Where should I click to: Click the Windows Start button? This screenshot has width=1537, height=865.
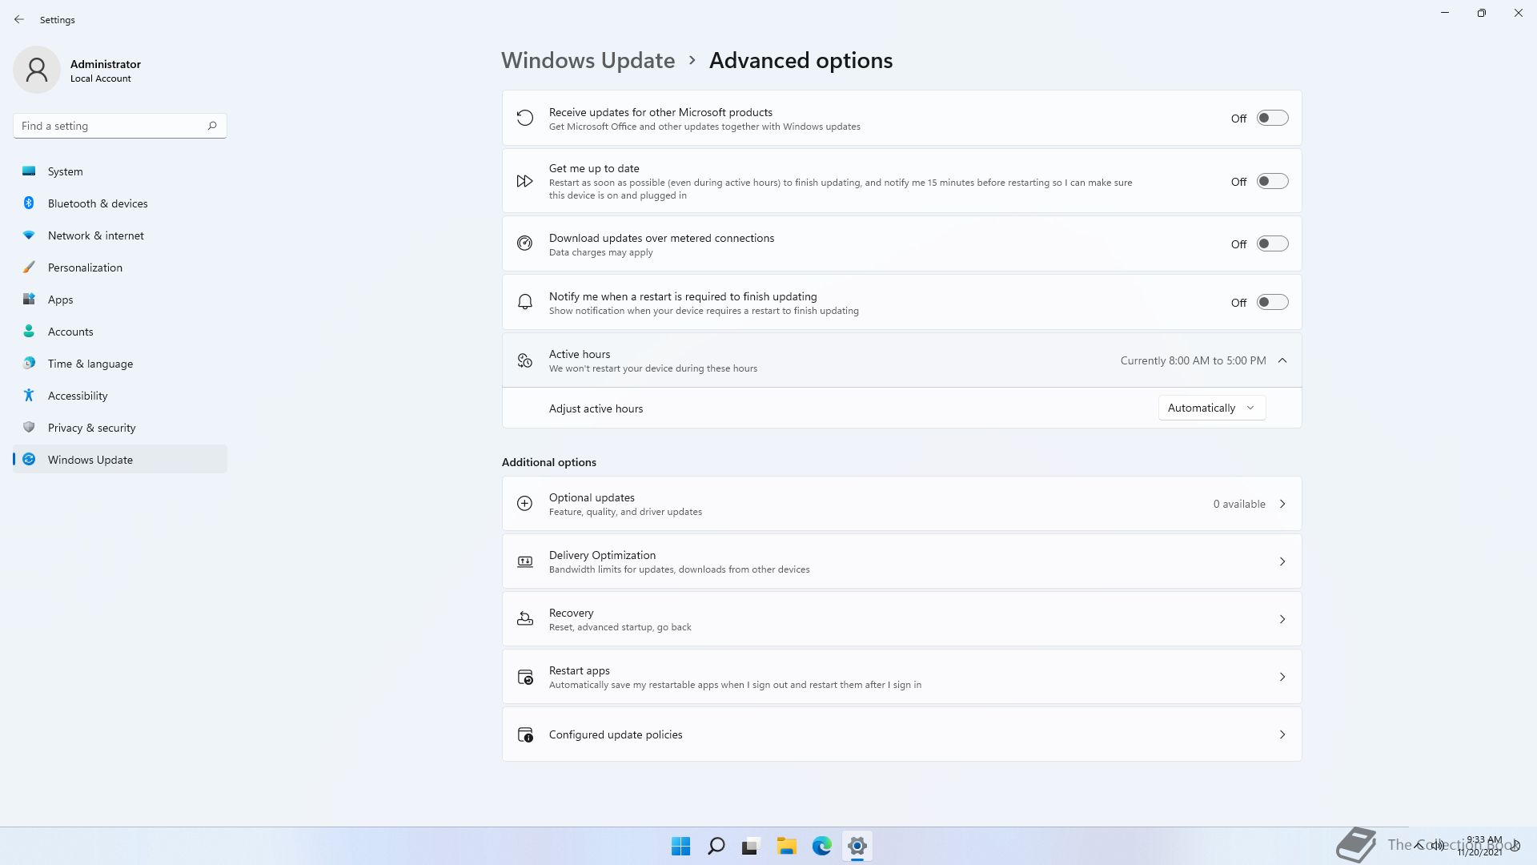[x=680, y=846]
